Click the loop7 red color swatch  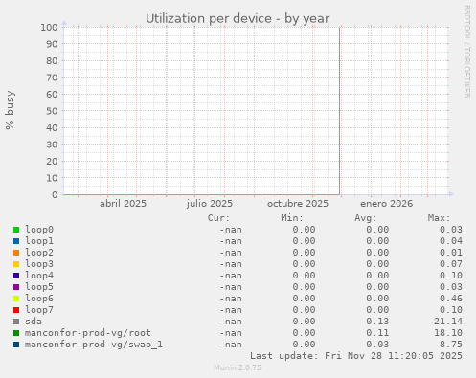point(16,310)
